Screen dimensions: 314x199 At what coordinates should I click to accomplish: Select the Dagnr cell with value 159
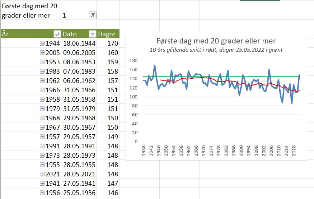coord(108,62)
